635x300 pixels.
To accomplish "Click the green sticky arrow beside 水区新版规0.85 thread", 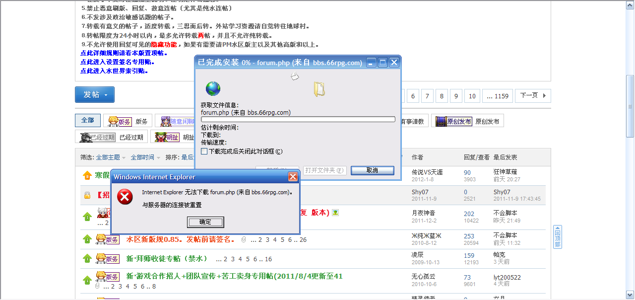I will click(87, 239).
